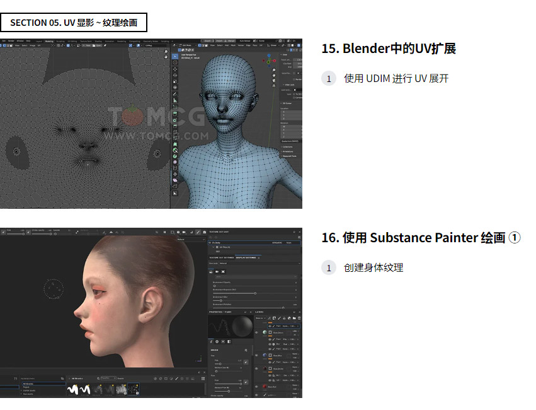Open the Properties brush settings icon
The width and height of the screenshot is (536, 410).
click(x=211, y=341)
